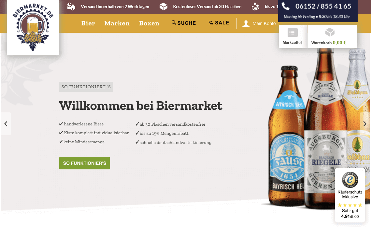
Task: Open the Merkzettel wishlist
Action: click(x=293, y=37)
